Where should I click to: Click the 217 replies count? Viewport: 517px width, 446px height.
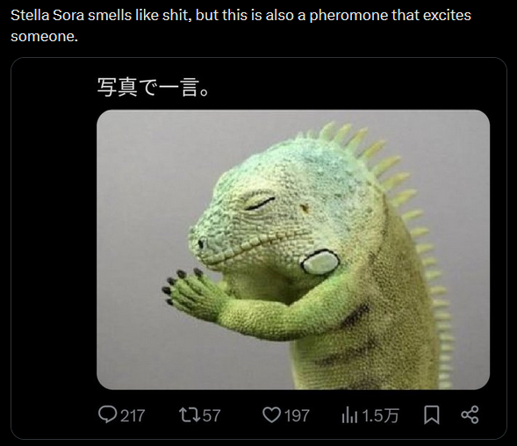point(133,415)
